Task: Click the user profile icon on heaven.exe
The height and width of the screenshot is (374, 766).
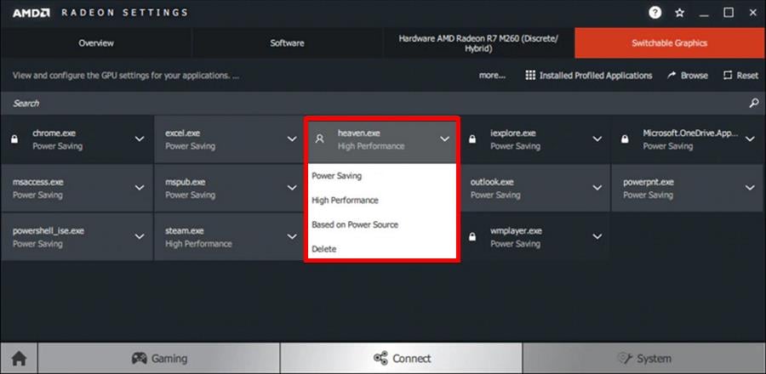Action: click(x=320, y=139)
